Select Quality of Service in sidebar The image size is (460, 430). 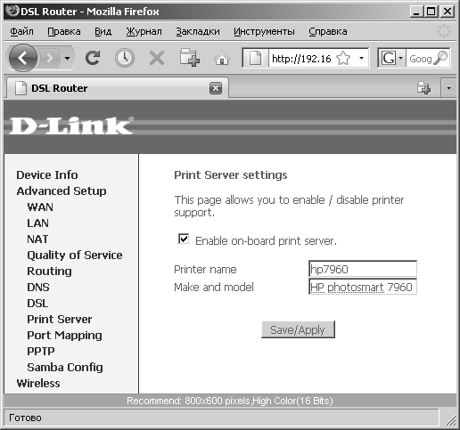point(75,256)
